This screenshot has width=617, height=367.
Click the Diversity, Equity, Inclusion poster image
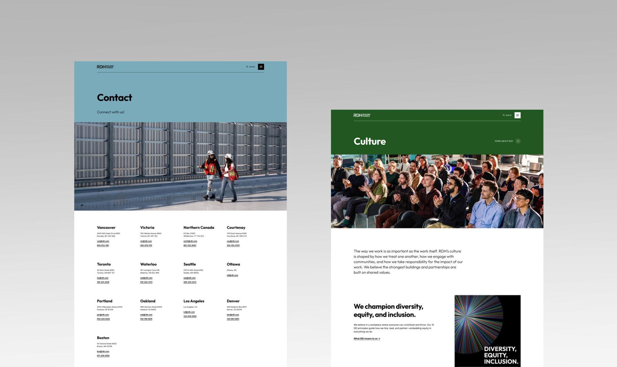[x=487, y=331]
